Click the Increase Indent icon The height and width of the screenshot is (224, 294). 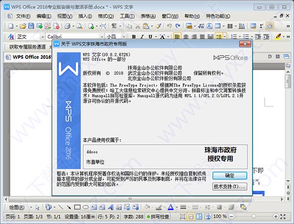point(267,37)
